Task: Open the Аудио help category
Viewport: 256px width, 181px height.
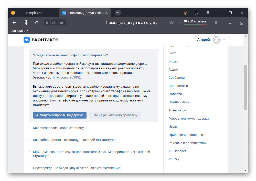Action: pyautogui.click(x=173, y=69)
